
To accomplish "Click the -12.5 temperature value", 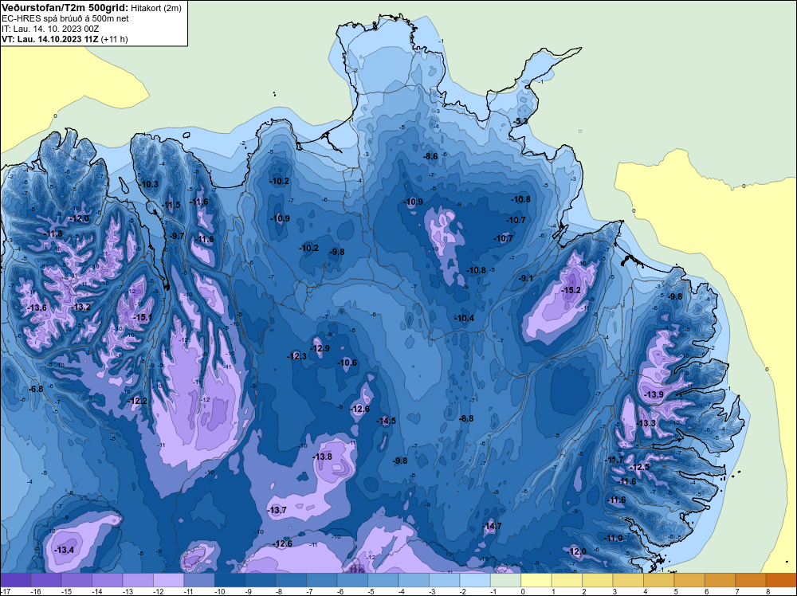I will click(x=639, y=468).
